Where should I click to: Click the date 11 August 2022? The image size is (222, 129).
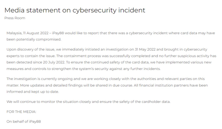(36, 33)
